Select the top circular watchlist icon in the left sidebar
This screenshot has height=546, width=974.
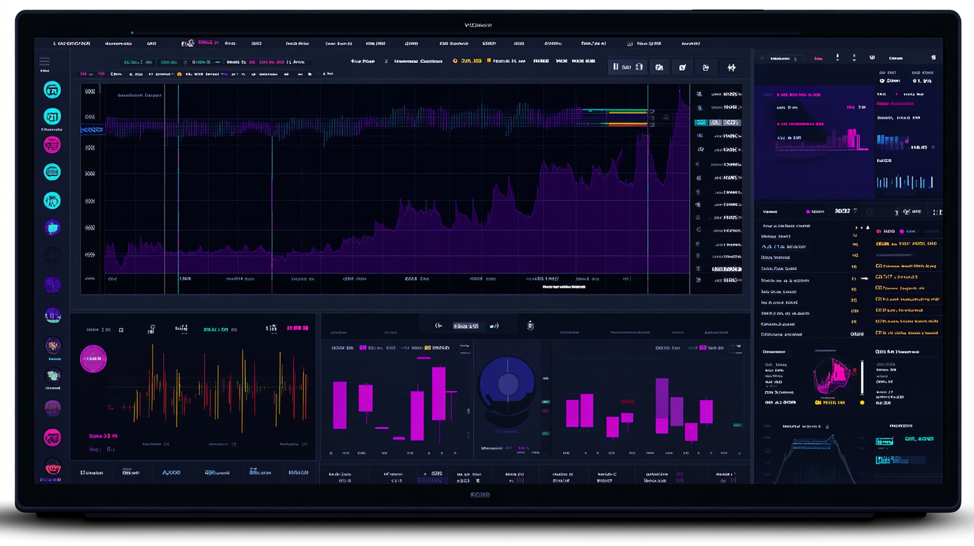[x=52, y=90]
